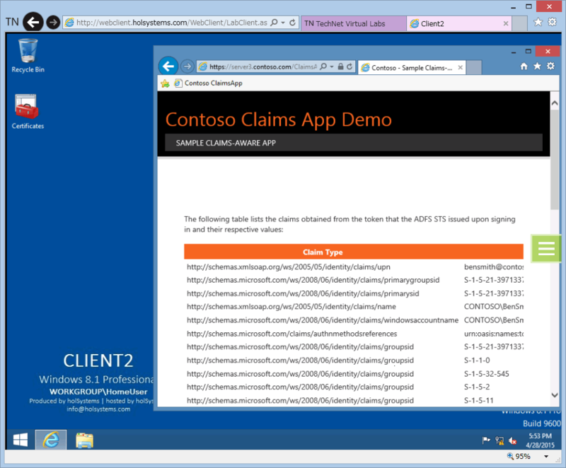Open network status icon in tray
The image size is (566, 468).
[499, 440]
